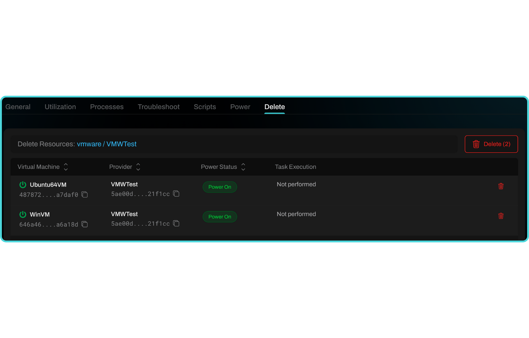
Task: Click the Power On badge for WinVM
Action: click(220, 217)
